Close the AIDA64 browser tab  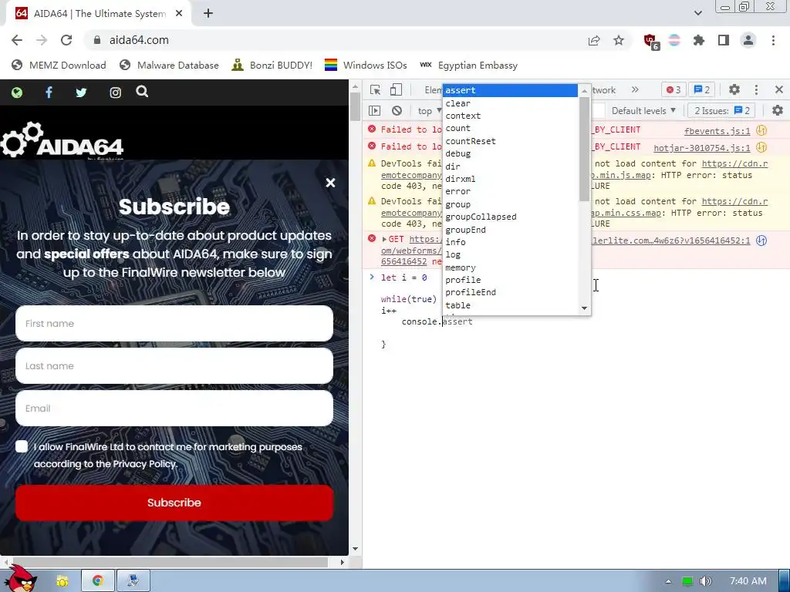point(179,14)
